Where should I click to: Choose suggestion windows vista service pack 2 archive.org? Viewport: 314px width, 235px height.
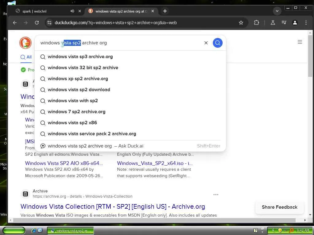click(130, 133)
